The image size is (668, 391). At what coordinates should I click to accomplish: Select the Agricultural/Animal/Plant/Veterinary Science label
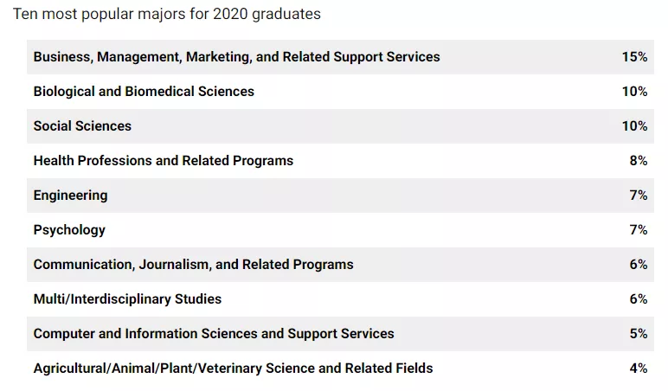coord(233,369)
